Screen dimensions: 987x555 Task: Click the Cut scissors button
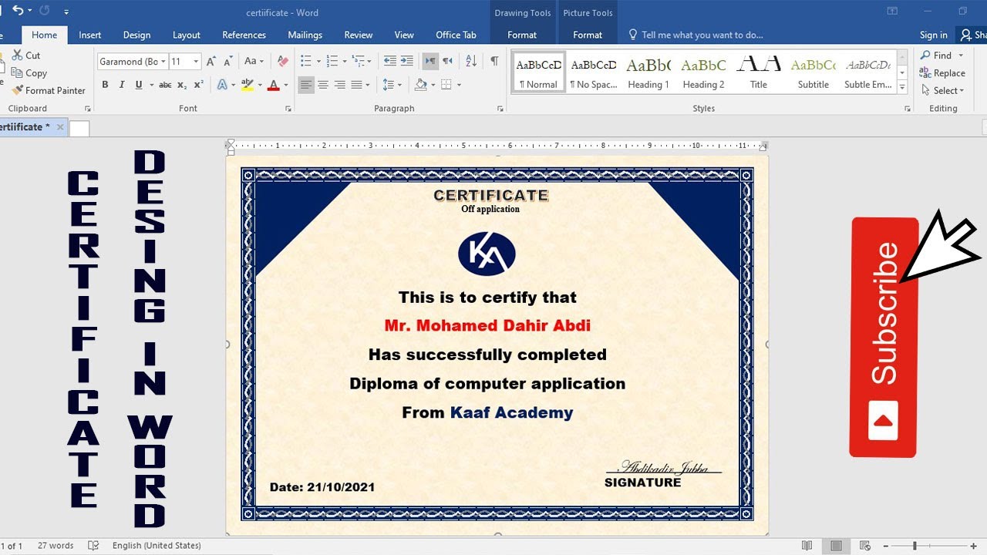(26, 55)
